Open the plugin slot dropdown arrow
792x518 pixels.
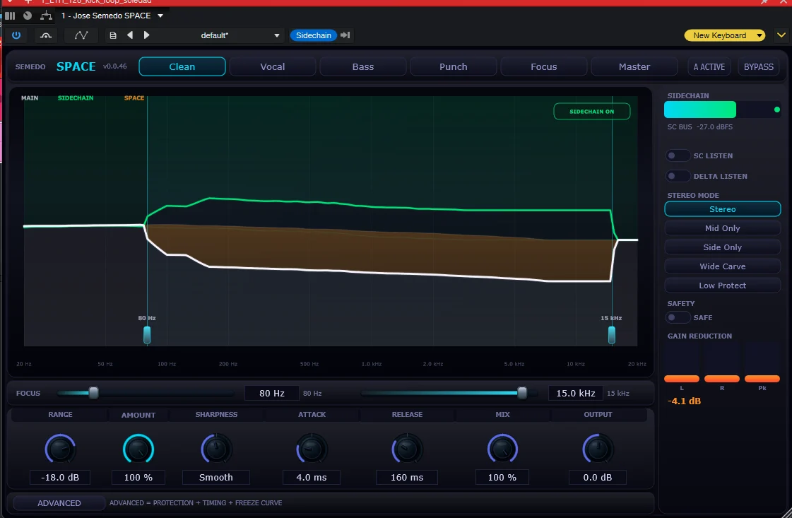[160, 16]
